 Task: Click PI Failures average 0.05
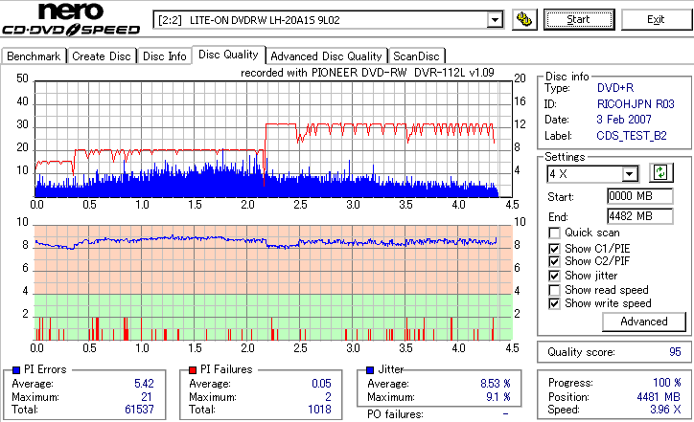(321, 384)
